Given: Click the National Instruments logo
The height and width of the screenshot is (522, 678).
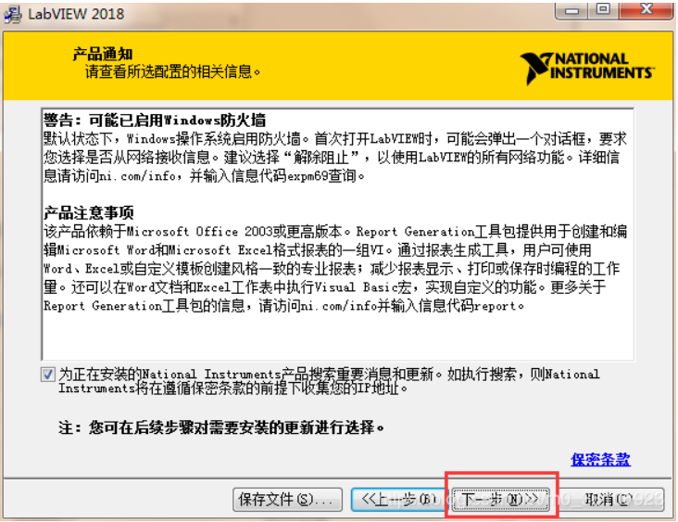Looking at the screenshot, I should pyautogui.click(x=586, y=67).
